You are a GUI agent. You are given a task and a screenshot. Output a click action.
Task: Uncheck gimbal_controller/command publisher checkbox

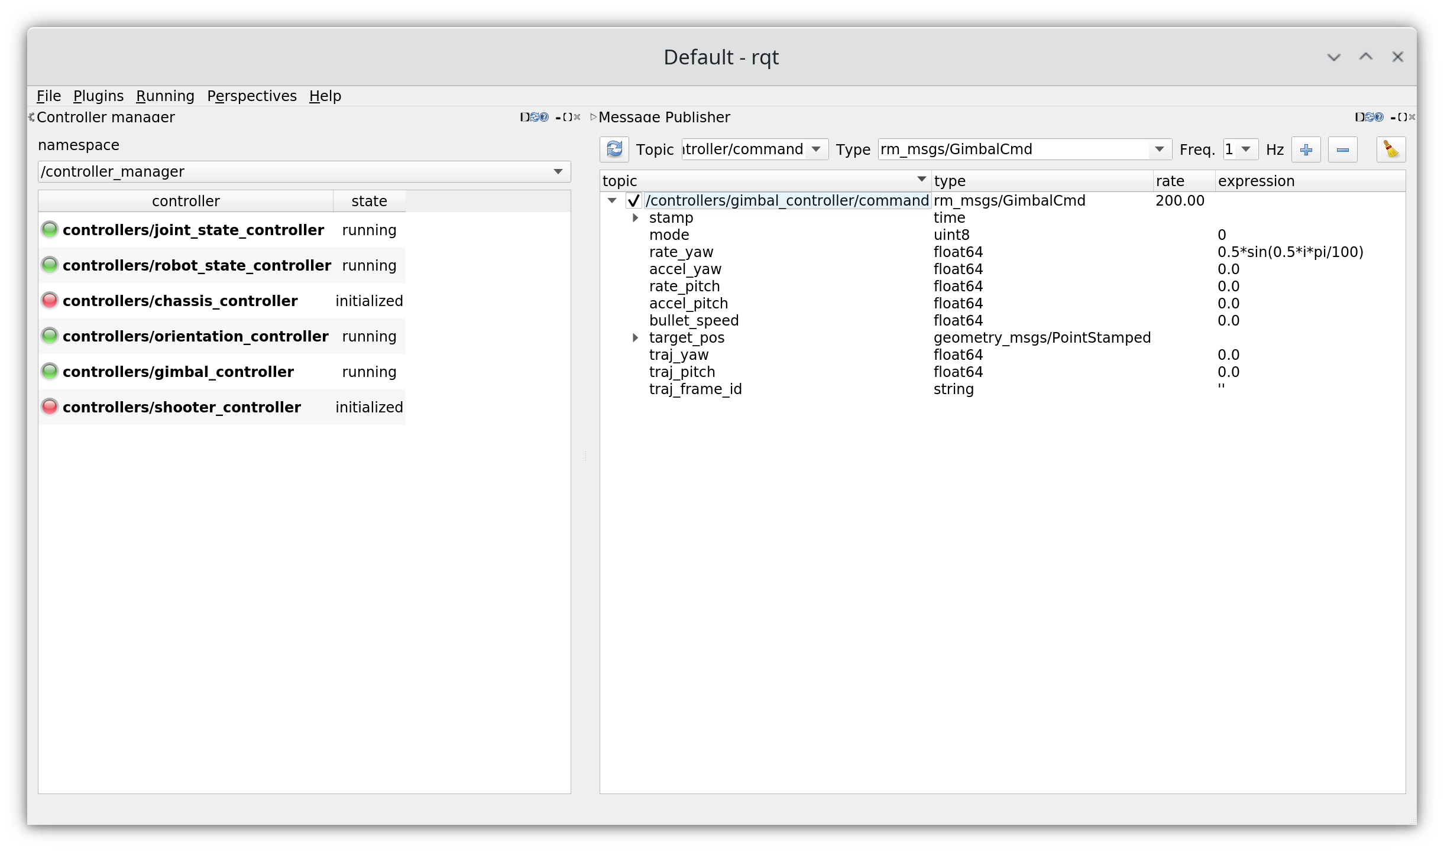tap(634, 201)
